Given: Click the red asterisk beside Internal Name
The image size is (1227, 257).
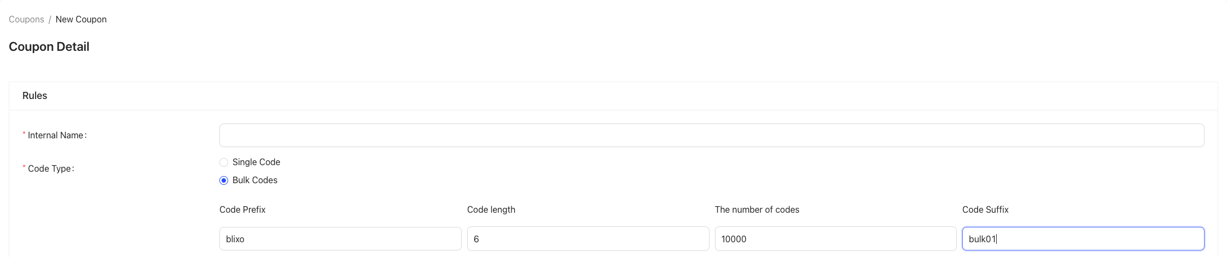Looking at the screenshot, I should coord(24,135).
